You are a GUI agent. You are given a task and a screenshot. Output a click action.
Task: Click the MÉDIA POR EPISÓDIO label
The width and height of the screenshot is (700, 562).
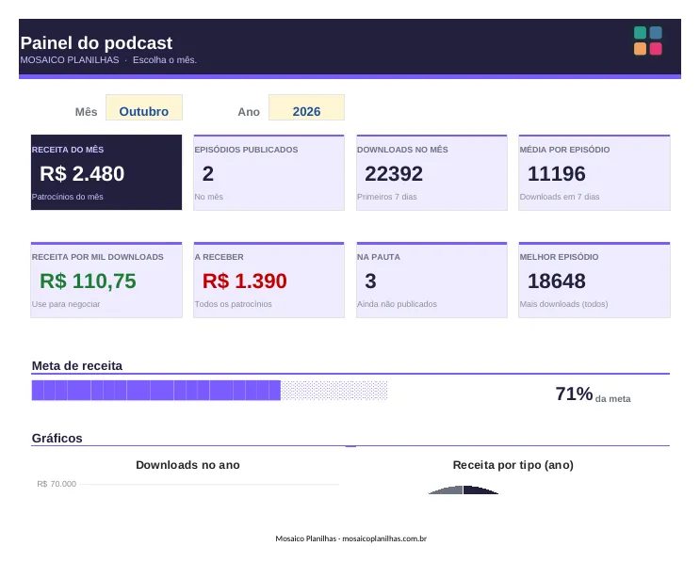tap(564, 150)
